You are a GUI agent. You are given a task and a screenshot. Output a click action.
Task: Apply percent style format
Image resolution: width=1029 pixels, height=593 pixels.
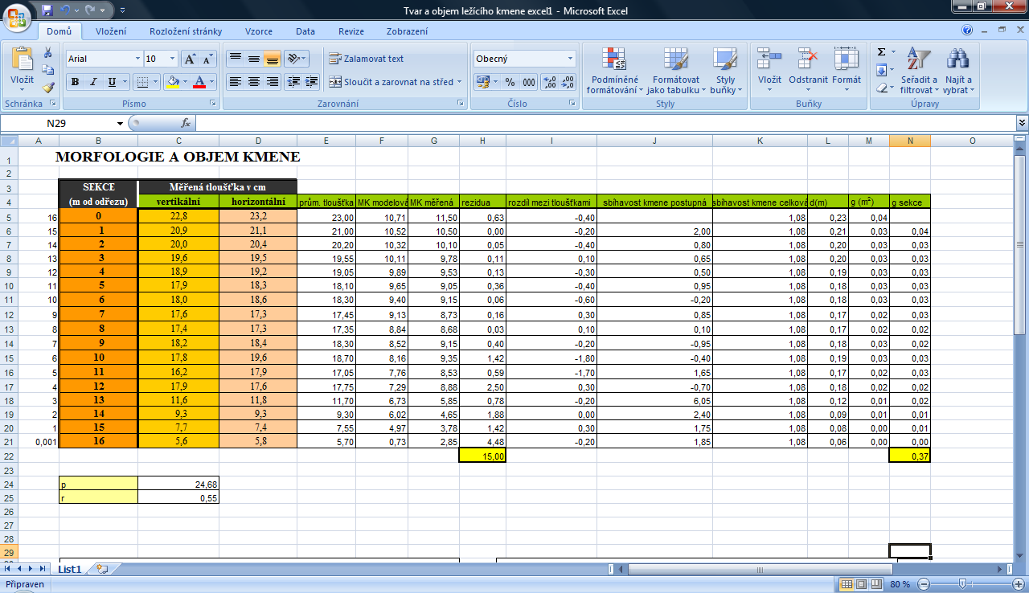tap(510, 82)
